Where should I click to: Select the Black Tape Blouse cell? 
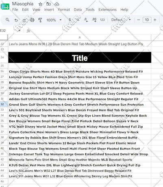tap(80, 149)
